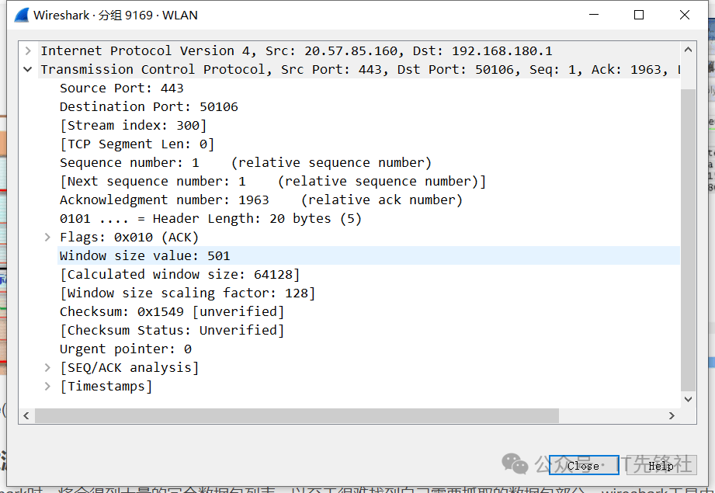Click the horizontal scrollbar left arrow

point(27,416)
